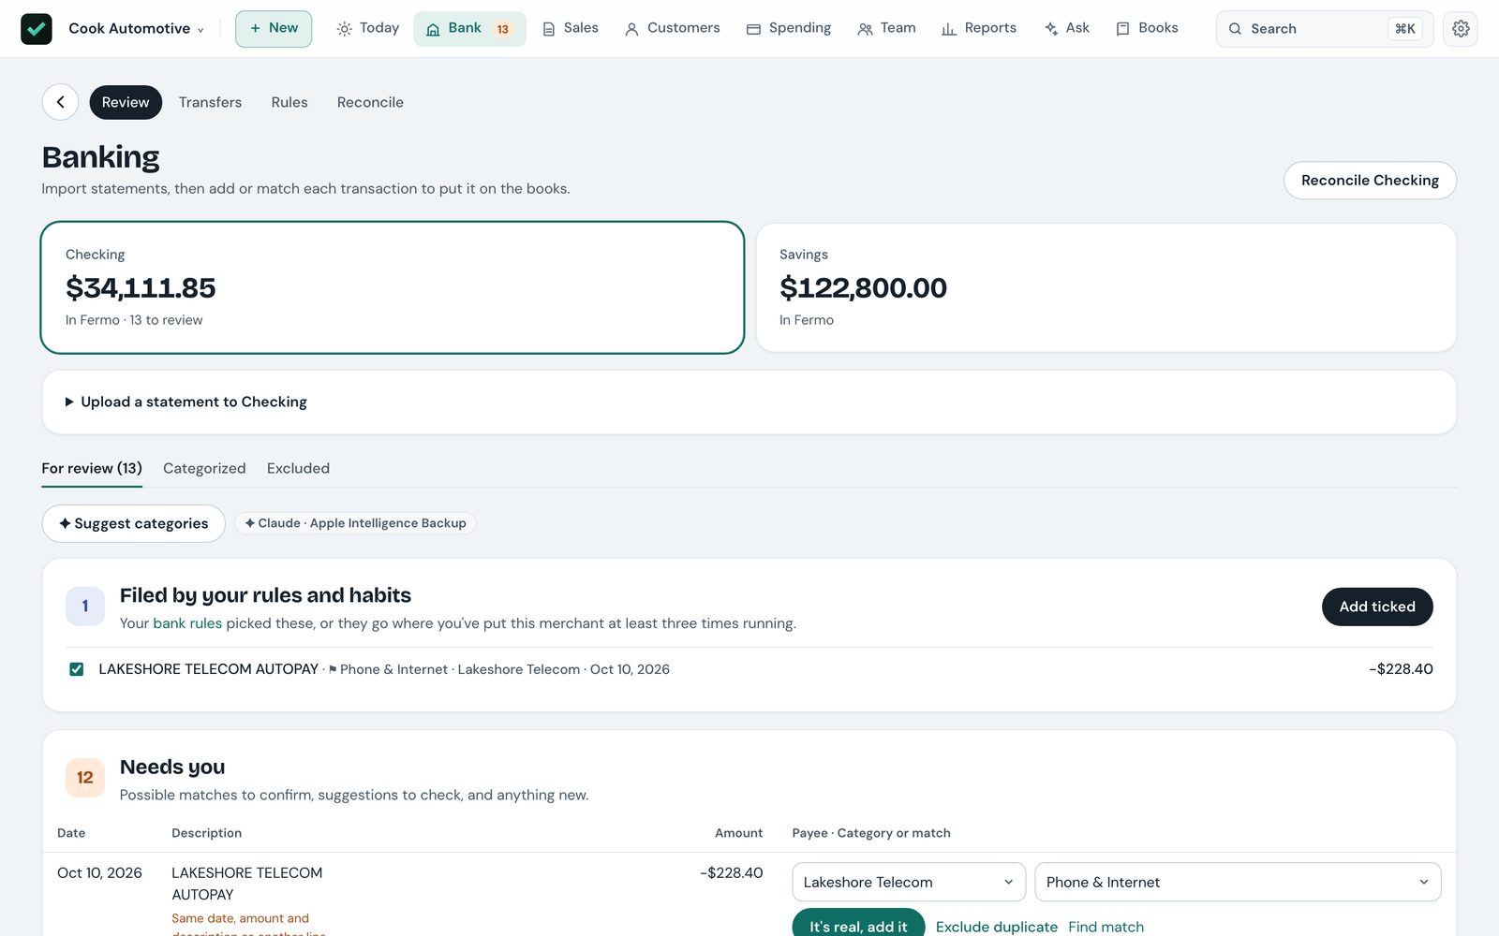Click the Add ticked button
Image resolution: width=1499 pixels, height=936 pixels.
click(x=1377, y=607)
